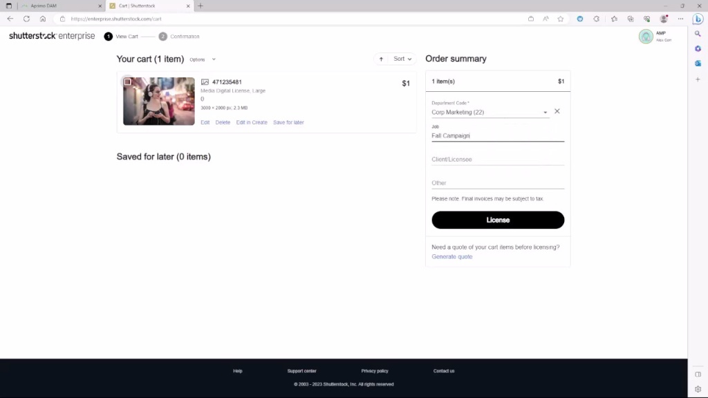Close the Aprimo DAM tab
Image resolution: width=708 pixels, height=398 pixels.
pos(100,6)
